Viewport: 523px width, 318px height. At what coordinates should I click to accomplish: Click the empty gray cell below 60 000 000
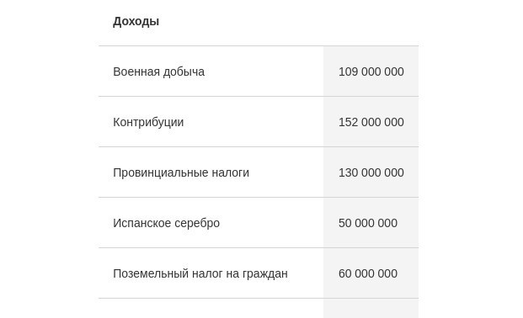[371, 309]
